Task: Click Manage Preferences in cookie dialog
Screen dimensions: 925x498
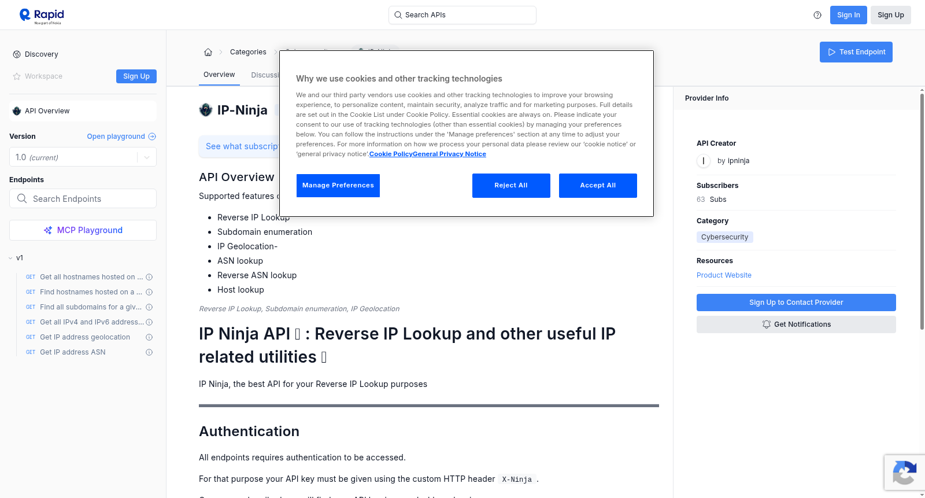Action: [338, 186]
